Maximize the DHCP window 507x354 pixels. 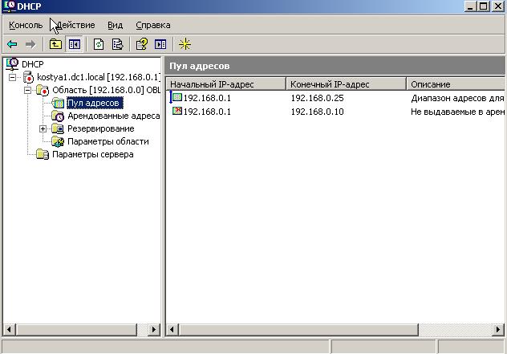pyautogui.click(x=484, y=6)
